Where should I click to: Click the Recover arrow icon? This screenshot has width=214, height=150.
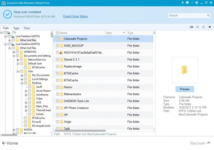click(x=209, y=143)
